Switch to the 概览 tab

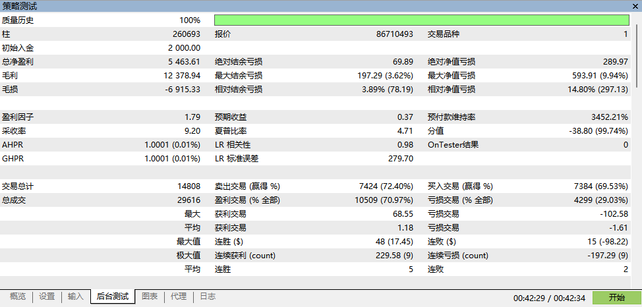[18, 296]
